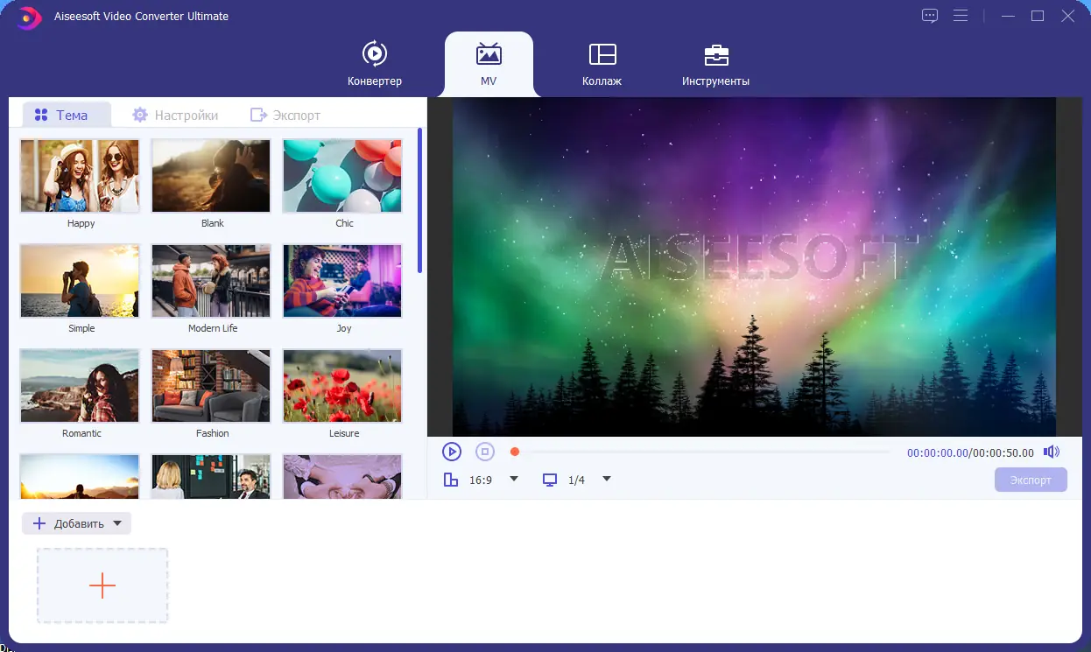
Task: Select the Modern Life theme thumbnail
Action: coord(211,281)
